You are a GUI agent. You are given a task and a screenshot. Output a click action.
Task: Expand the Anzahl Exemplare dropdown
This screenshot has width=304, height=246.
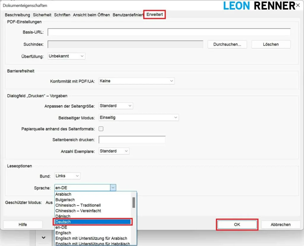(x=114, y=151)
